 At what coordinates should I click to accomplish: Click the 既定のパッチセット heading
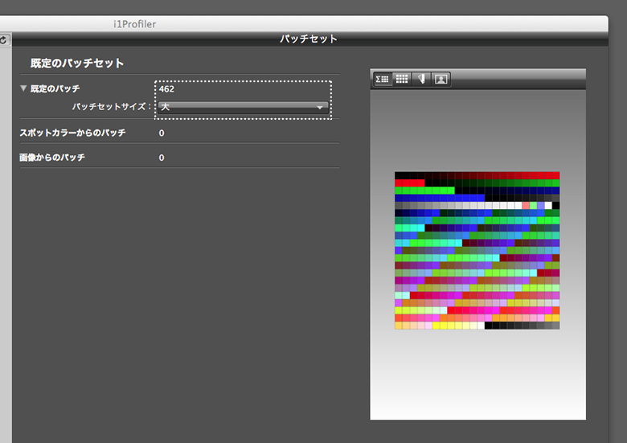(77, 63)
